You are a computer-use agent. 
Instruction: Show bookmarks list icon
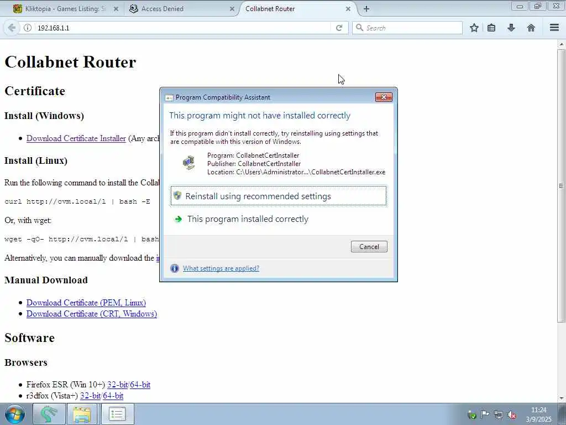491,28
